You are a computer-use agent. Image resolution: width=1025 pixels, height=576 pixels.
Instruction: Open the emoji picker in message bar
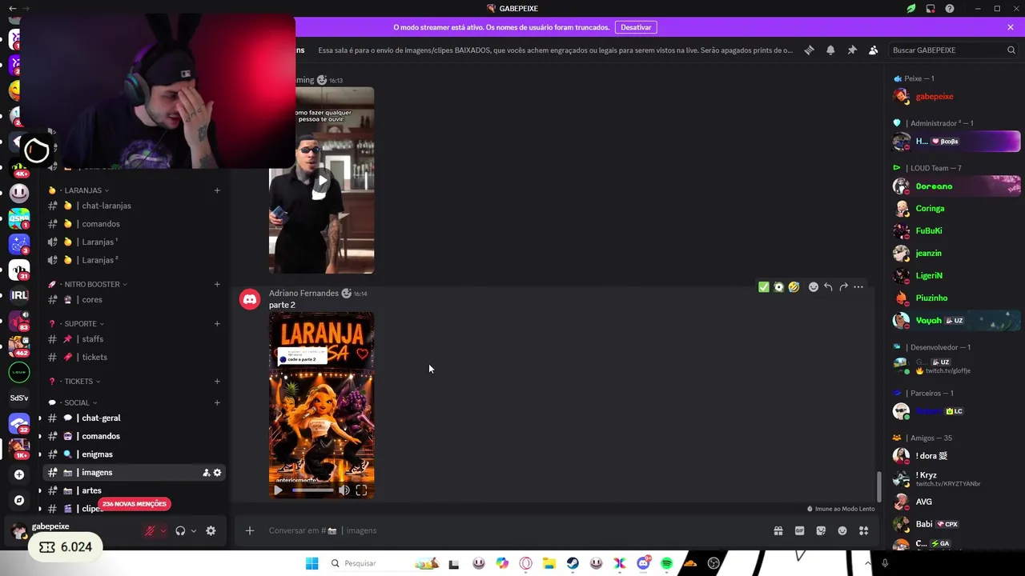(x=842, y=530)
